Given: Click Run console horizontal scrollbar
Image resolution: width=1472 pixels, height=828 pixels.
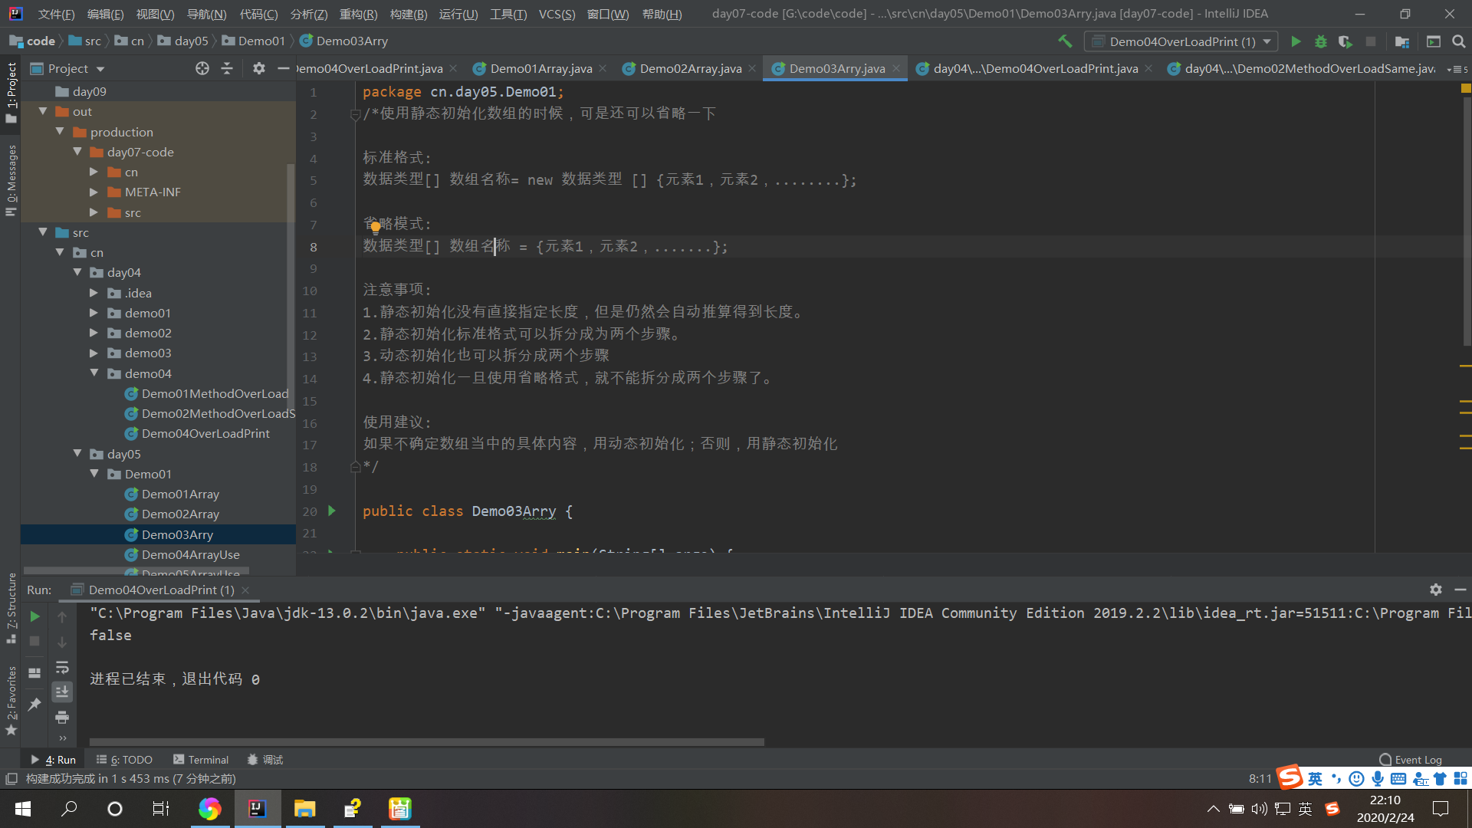Looking at the screenshot, I should click(x=427, y=742).
